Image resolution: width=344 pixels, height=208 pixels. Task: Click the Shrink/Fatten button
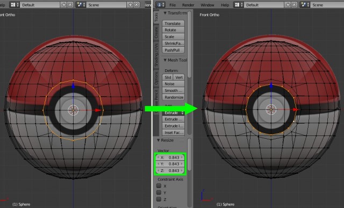pyautogui.click(x=173, y=43)
